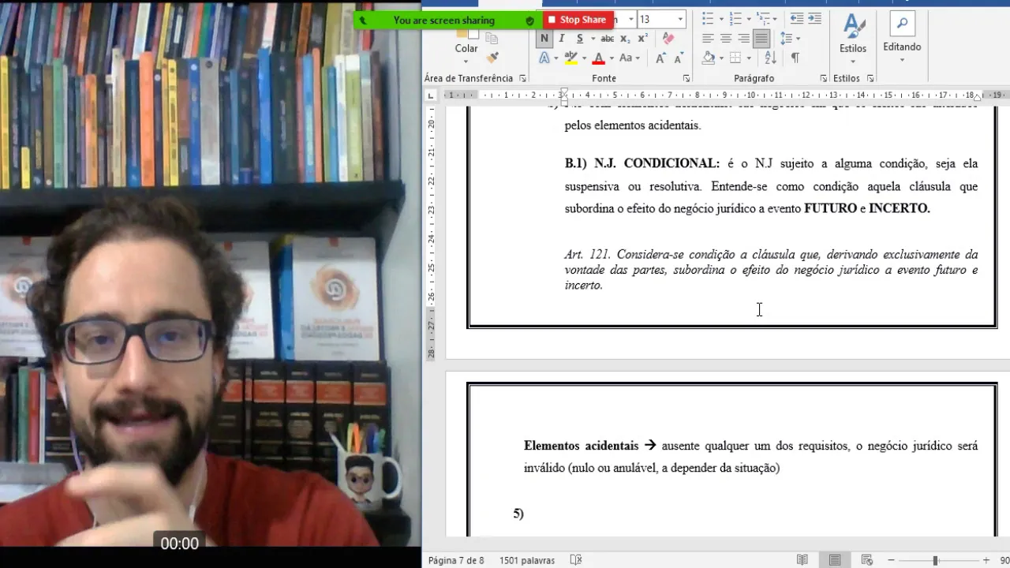The image size is (1010, 568).
Task: Click the ruler tab selector
Action: [431, 95]
